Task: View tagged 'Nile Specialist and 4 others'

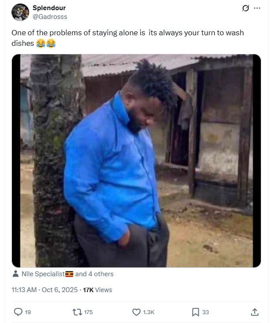Action: click(67, 274)
